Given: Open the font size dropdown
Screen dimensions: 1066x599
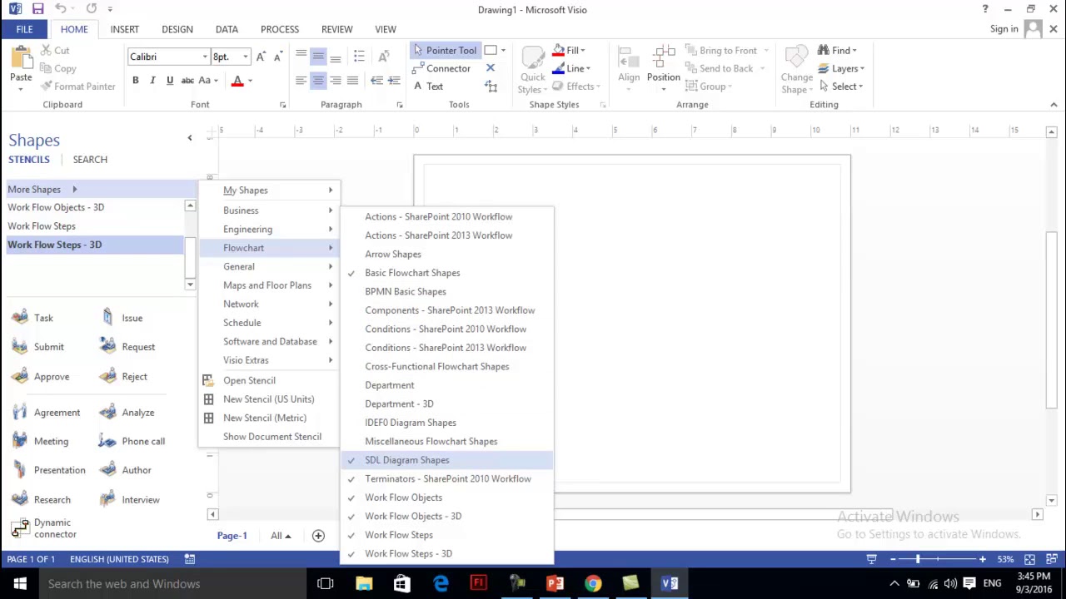Looking at the screenshot, I should pyautogui.click(x=246, y=57).
